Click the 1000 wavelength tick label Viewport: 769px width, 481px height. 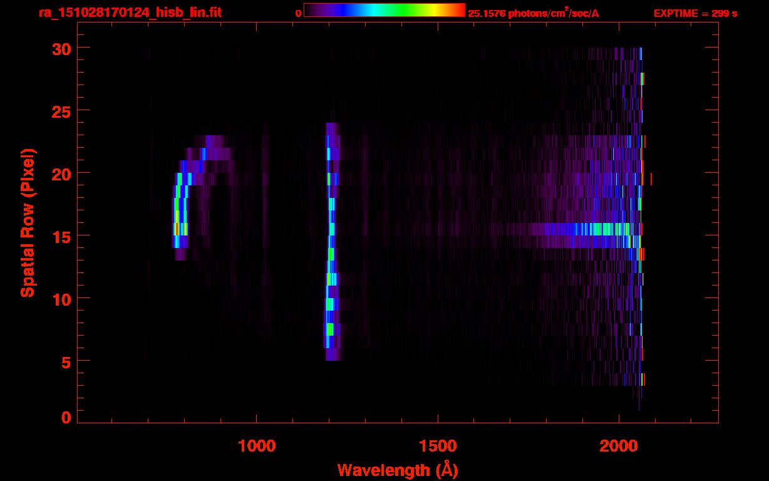point(257,446)
